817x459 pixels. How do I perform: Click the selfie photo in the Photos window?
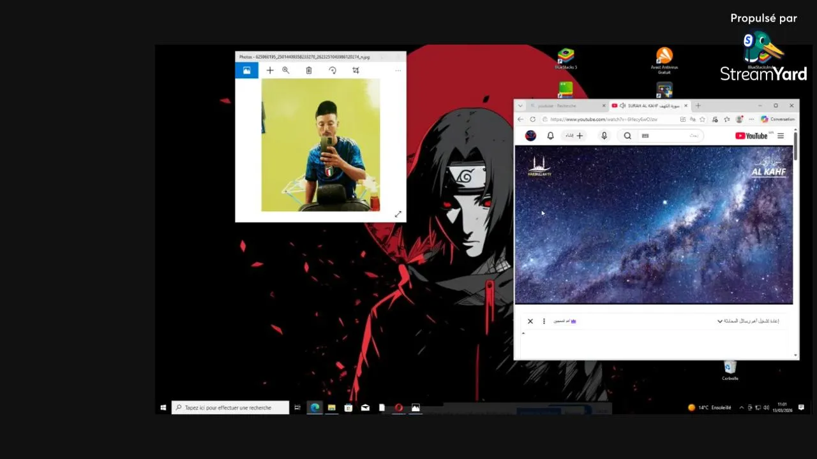click(x=320, y=145)
